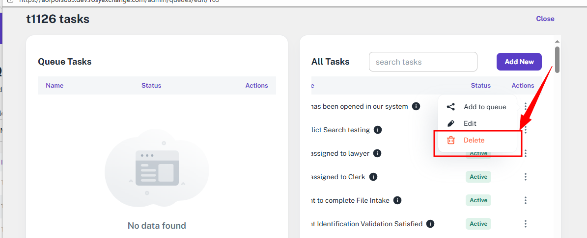Click info icon beside 'assigned to Clerk' task
587x238 pixels.
tap(373, 177)
